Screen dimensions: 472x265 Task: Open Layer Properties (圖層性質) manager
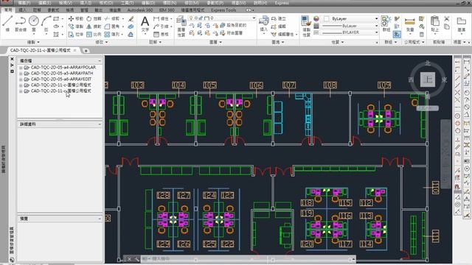(x=181, y=26)
